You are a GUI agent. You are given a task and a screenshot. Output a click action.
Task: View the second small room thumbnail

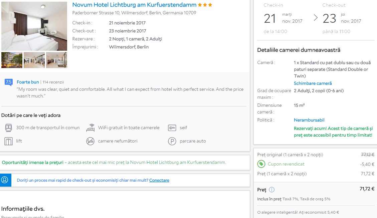34,60
